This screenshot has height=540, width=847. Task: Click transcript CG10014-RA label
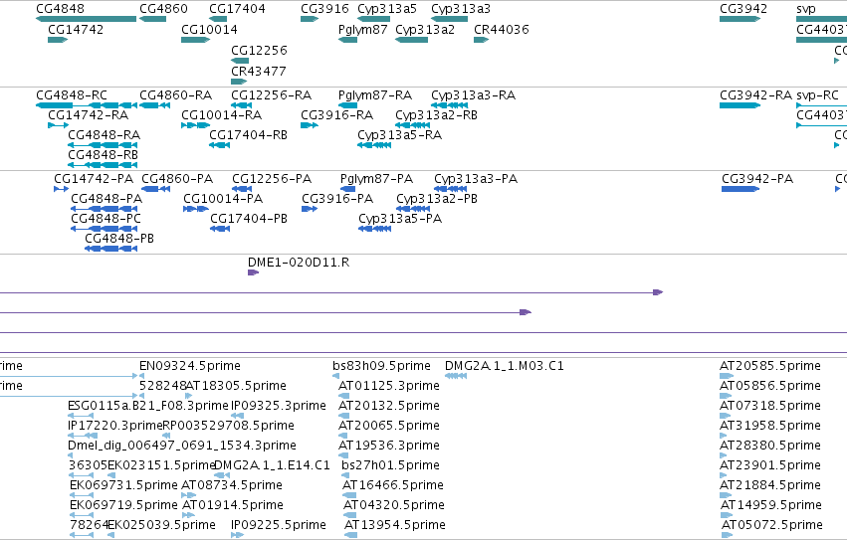[222, 115]
